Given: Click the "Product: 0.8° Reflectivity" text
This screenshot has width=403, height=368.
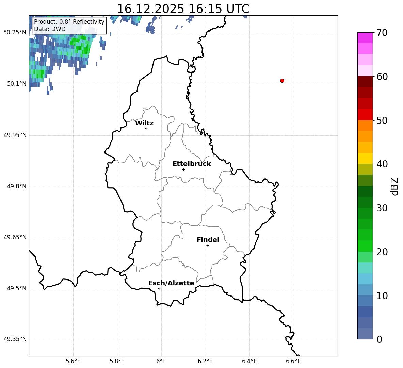Looking at the screenshot, I should tap(69, 22).
